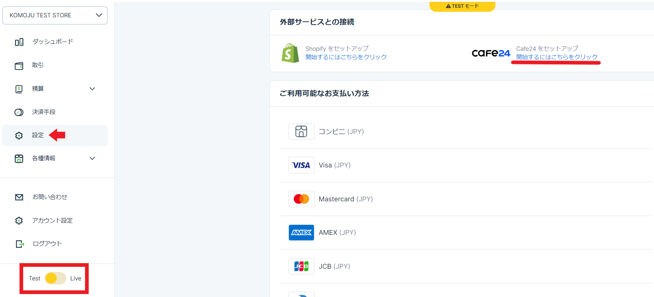Click the dashboard icon in sidebar
This screenshot has height=297, width=654.
tap(19, 42)
